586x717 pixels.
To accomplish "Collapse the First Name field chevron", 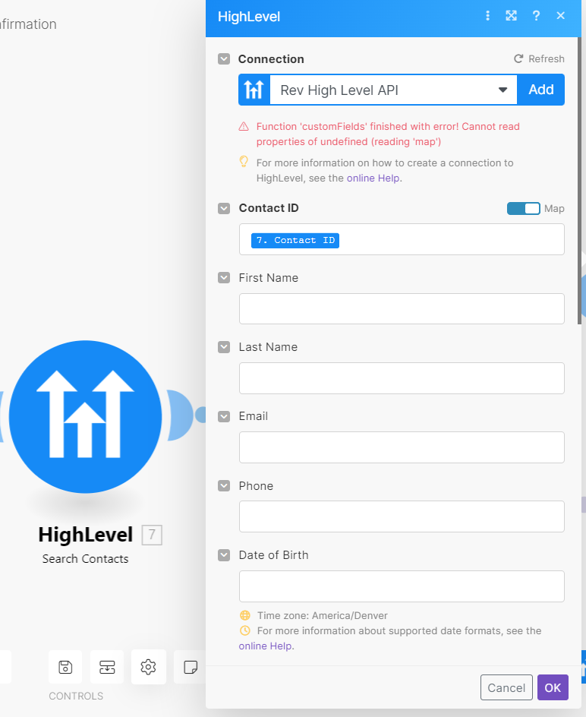I will coord(224,278).
